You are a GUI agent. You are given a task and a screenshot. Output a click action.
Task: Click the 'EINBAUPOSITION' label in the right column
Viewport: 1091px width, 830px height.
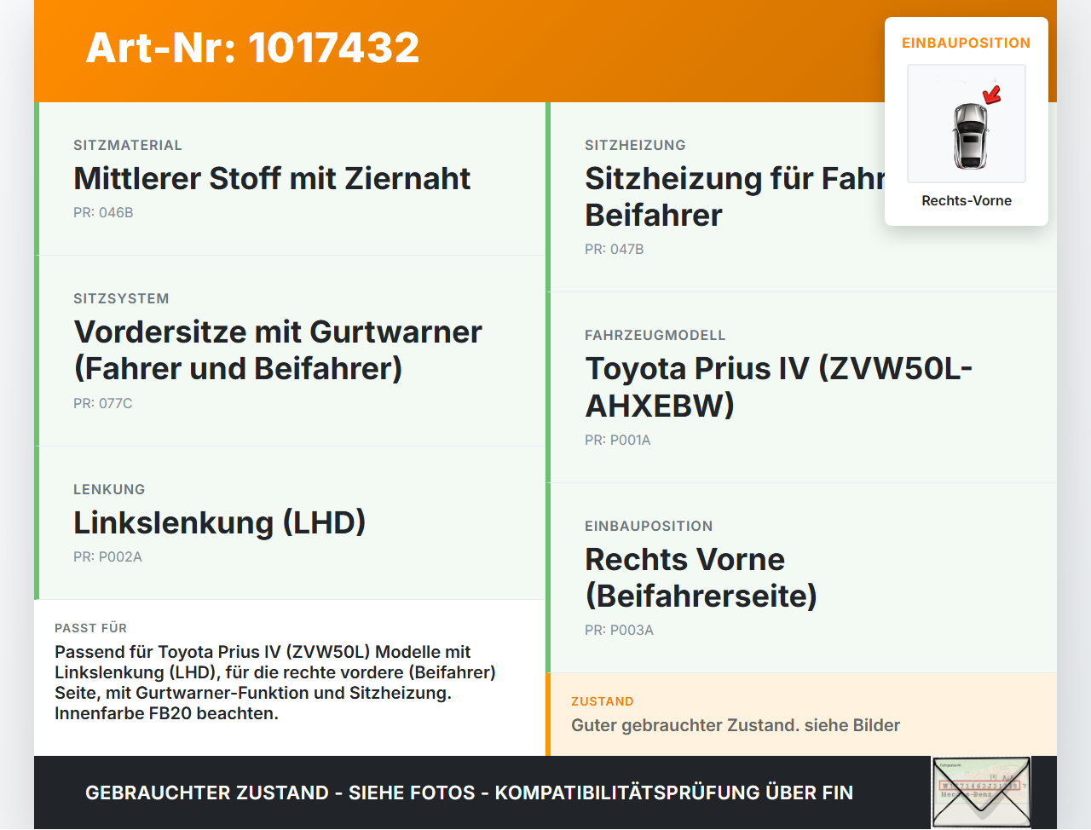coord(649,526)
